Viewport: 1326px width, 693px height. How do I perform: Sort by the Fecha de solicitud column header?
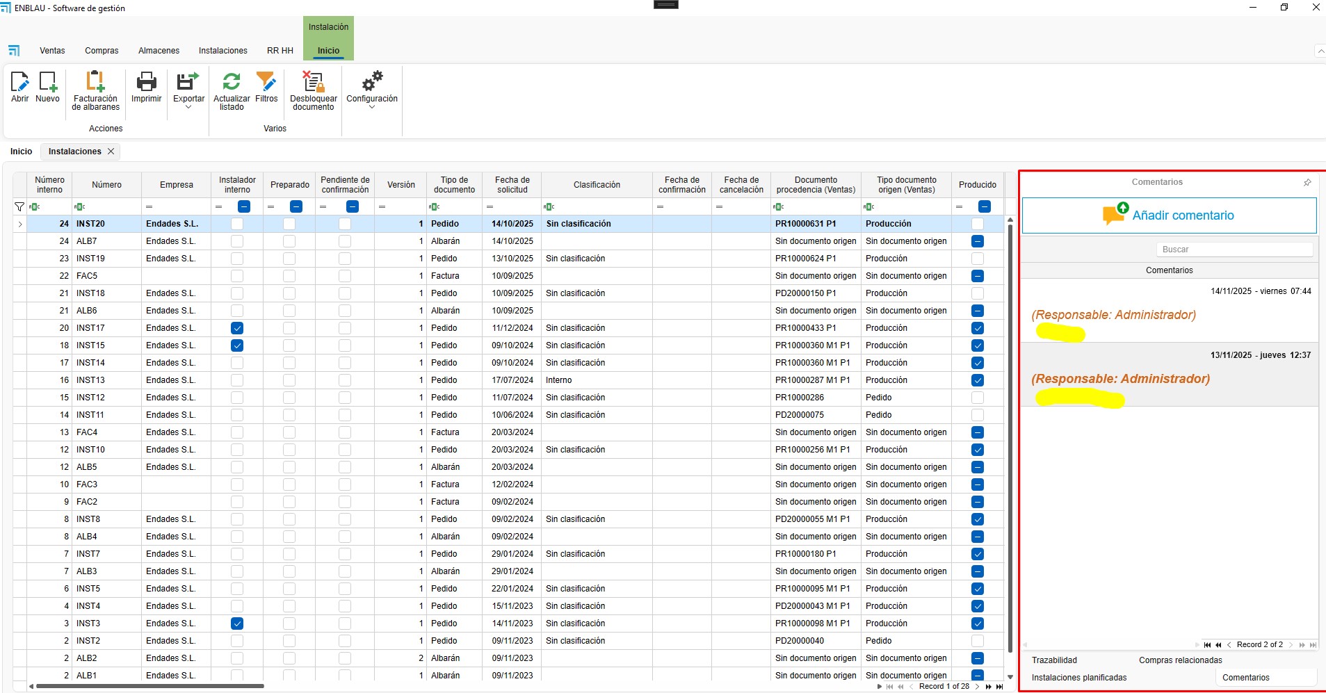512,185
